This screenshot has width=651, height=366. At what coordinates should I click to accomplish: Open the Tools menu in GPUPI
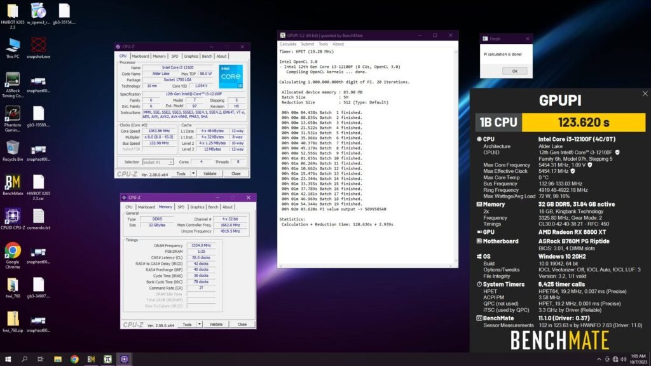(323, 44)
